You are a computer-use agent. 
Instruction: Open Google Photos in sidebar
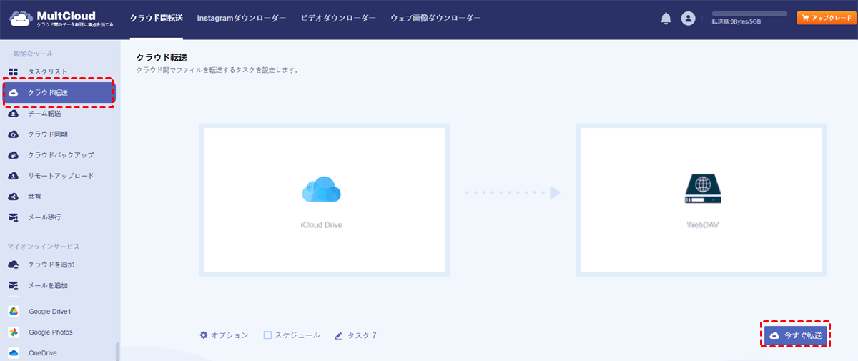[x=50, y=332]
